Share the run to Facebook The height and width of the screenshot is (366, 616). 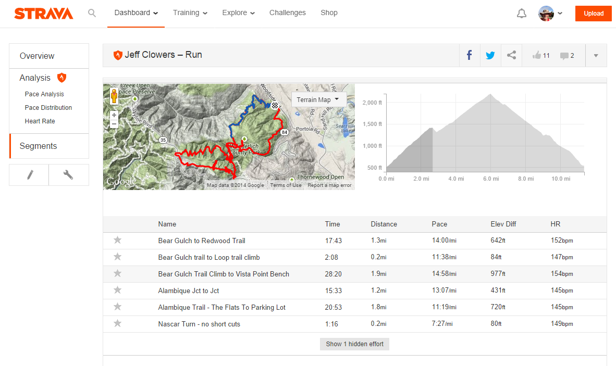[469, 55]
